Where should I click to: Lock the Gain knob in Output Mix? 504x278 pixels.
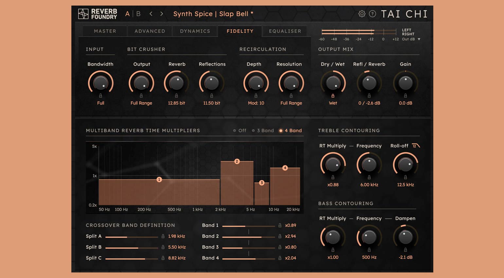pyautogui.click(x=405, y=96)
